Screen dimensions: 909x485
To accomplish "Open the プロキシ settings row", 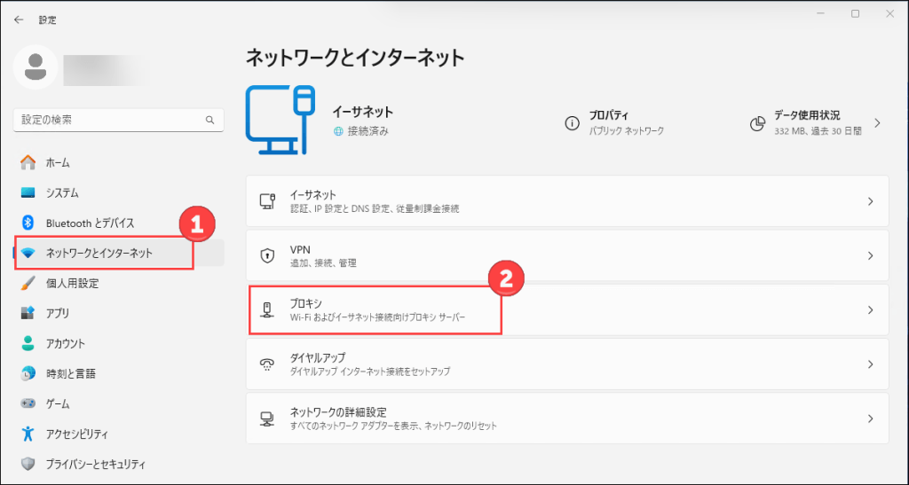I will pos(567,309).
